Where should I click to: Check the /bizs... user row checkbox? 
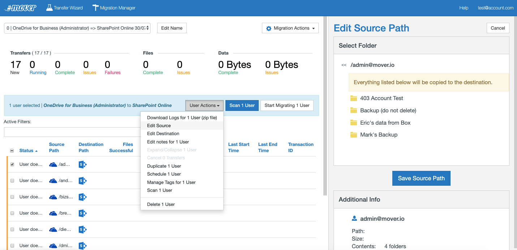[x=12, y=197]
